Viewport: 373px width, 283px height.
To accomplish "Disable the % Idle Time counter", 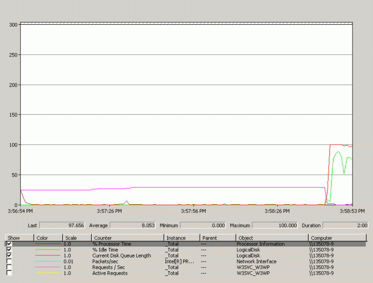I will click(x=10, y=249).
